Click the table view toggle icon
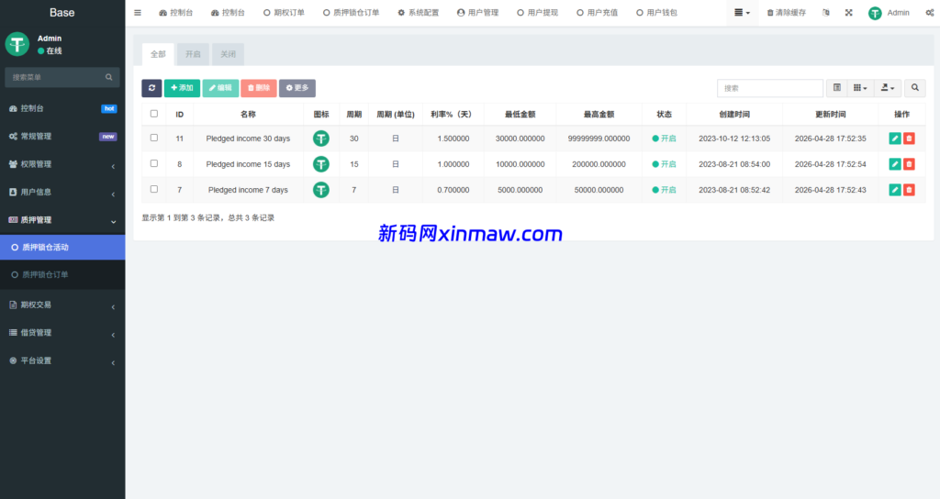This screenshot has height=499, width=940. (837, 88)
